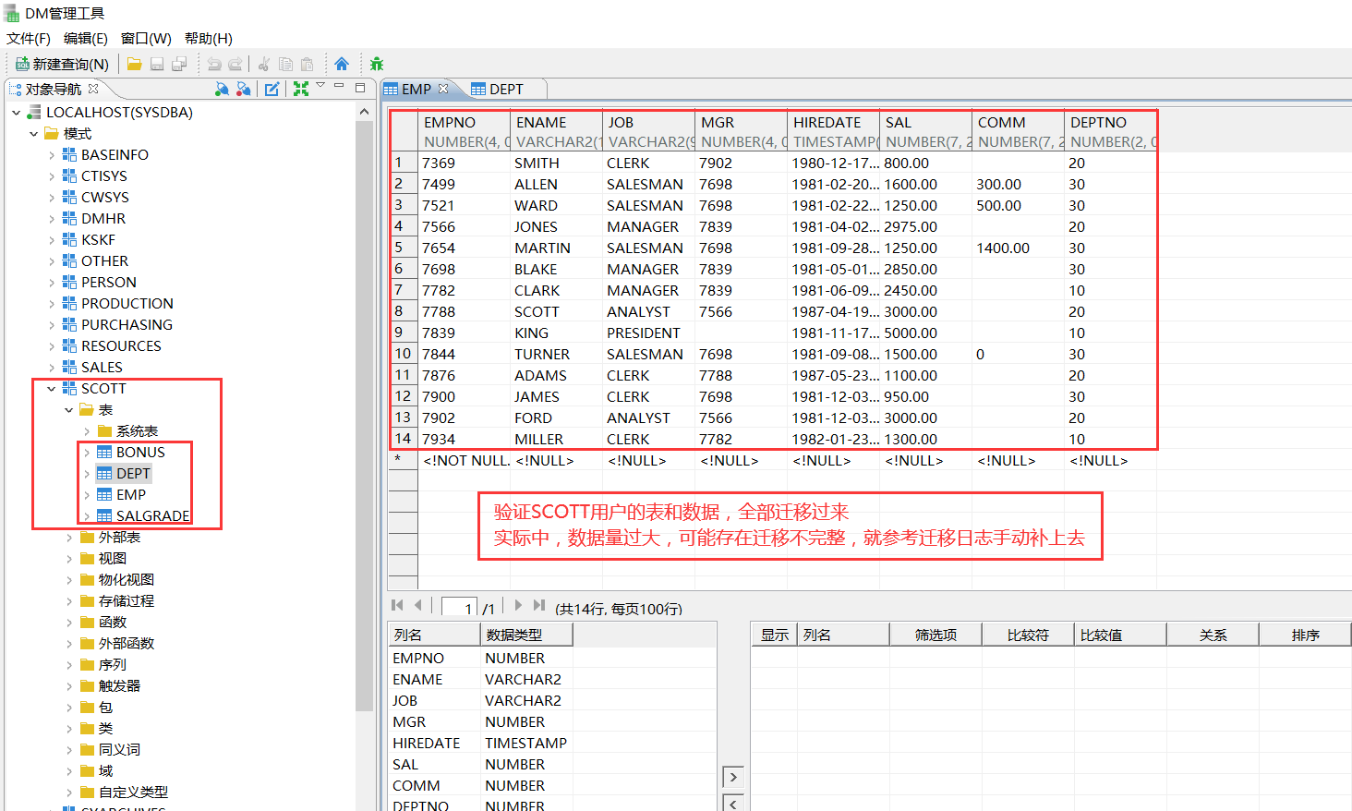This screenshot has height=811, width=1352.
Task: Expand the BASEINFO schema
Action: 52,155
